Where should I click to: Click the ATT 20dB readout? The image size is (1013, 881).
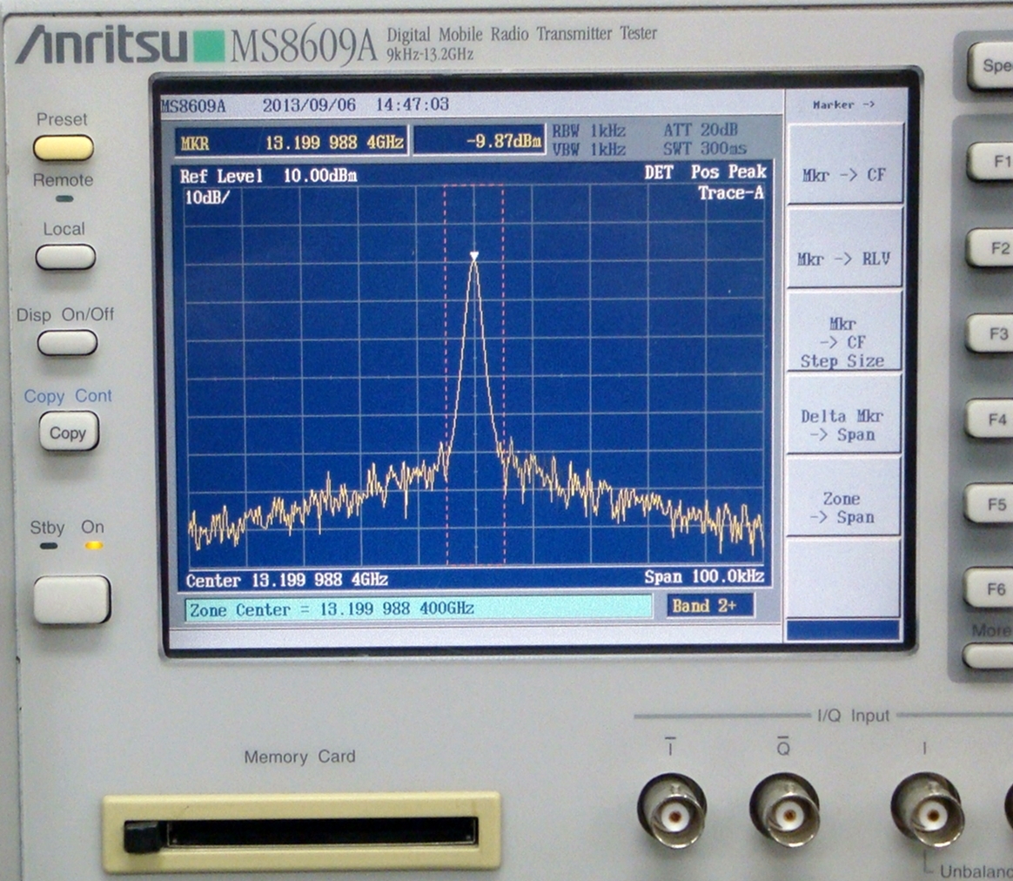click(701, 130)
